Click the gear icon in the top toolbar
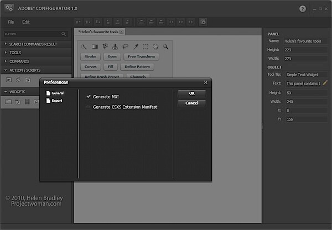The width and height of the screenshot is (332, 230). [203, 22]
